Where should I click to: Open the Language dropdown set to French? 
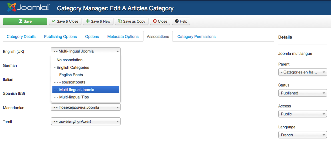pos(302,135)
